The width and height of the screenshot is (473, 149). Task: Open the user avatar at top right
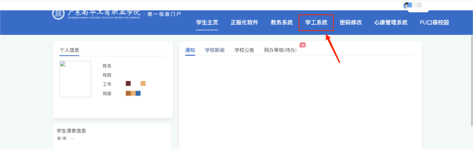(x=407, y=5)
